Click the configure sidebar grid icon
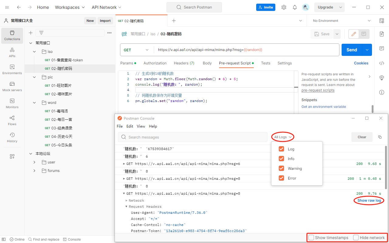Image resolution: width=389 pixels, height=243 pixels. point(12,156)
